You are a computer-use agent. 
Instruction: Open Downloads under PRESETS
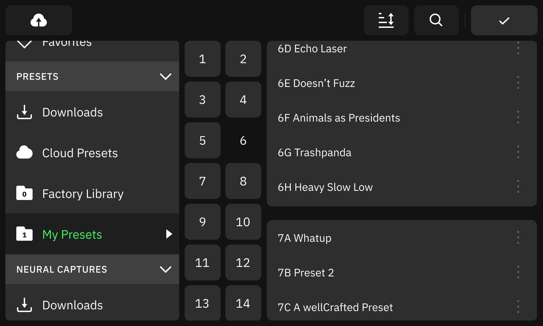[92, 112]
